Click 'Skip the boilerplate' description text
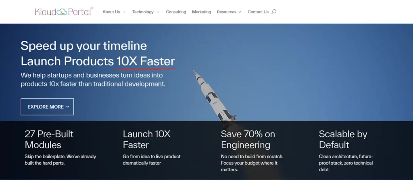Screen dimensions: 413x180 pyautogui.click(x=60, y=160)
